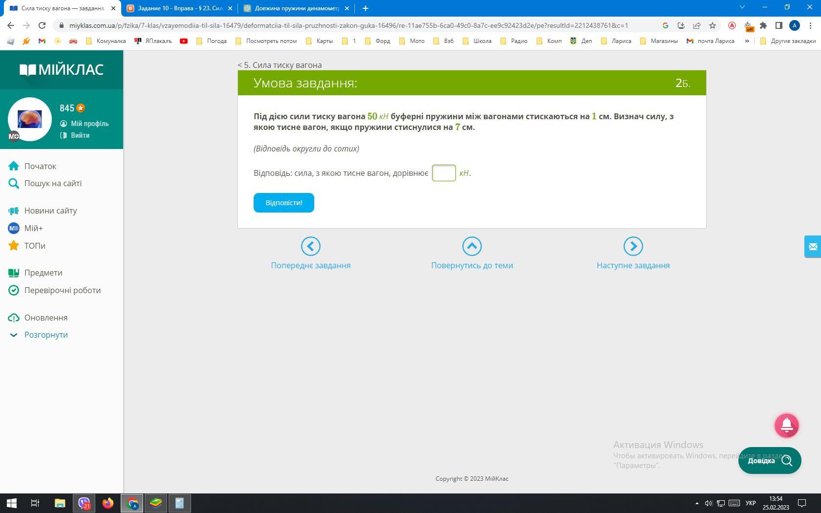Close the Довжина пружини tab
The width and height of the screenshot is (821, 513).
(x=347, y=8)
